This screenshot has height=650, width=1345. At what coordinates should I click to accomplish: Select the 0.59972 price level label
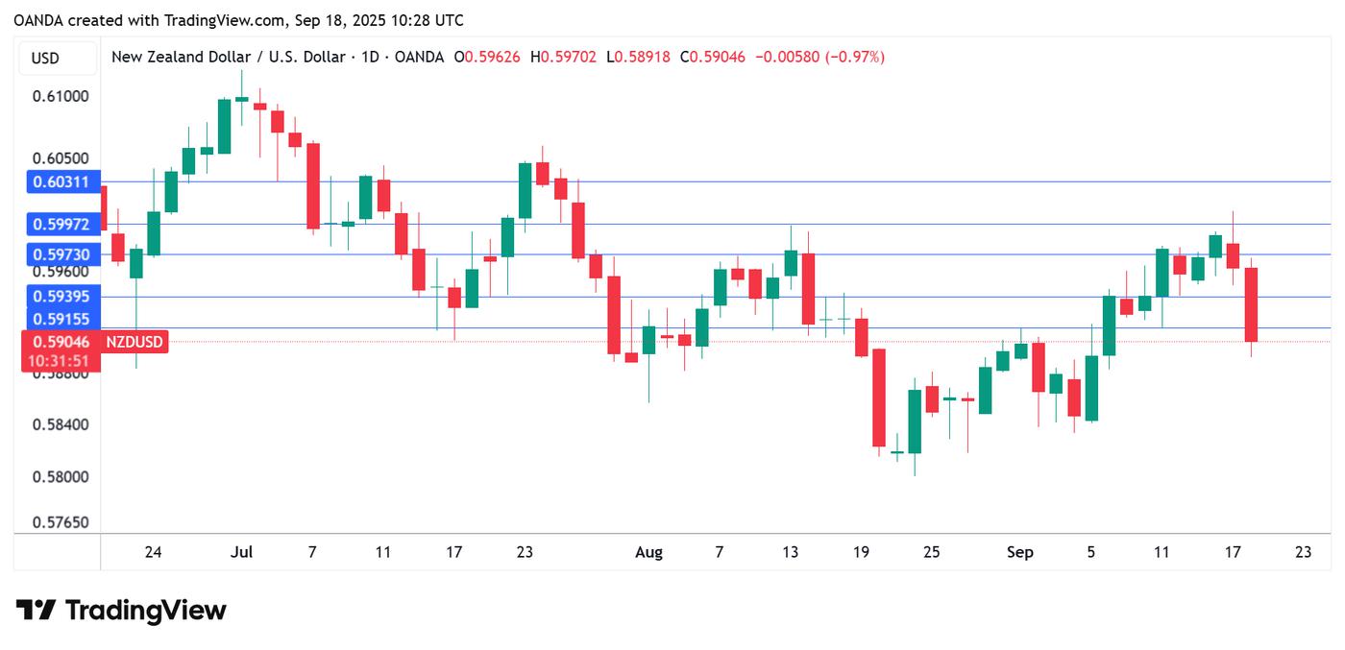(61, 224)
